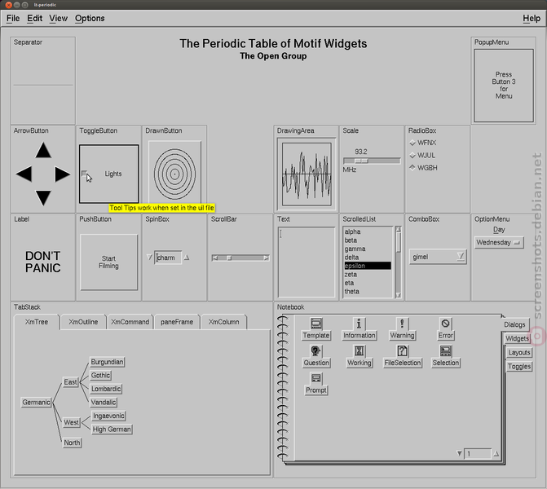Click the Burgundian tree node
Viewport: 547px width, 489px height.
tap(107, 362)
